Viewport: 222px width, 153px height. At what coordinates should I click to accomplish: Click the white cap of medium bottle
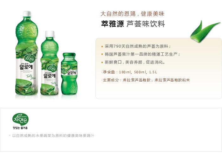point(50,34)
